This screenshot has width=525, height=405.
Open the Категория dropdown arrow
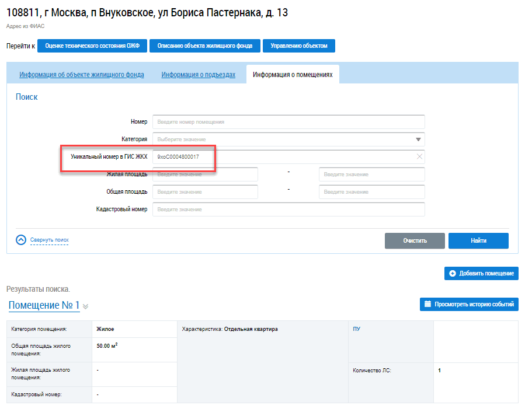418,139
